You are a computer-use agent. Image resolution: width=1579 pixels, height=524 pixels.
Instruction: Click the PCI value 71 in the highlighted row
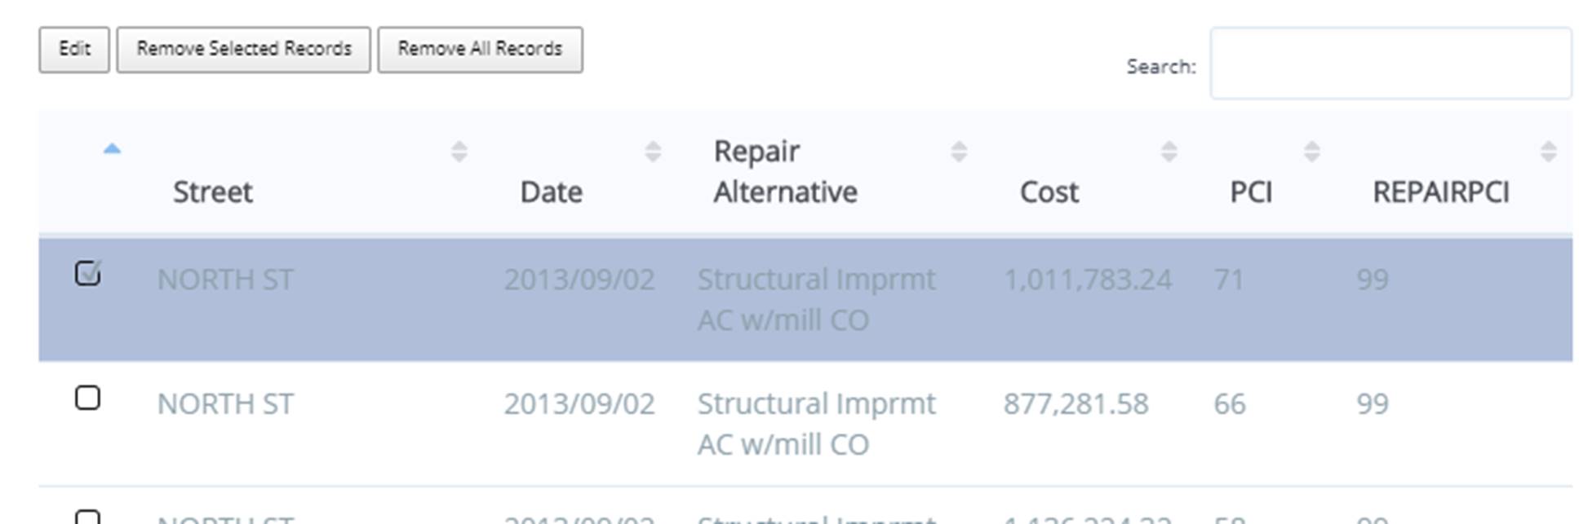(1228, 280)
